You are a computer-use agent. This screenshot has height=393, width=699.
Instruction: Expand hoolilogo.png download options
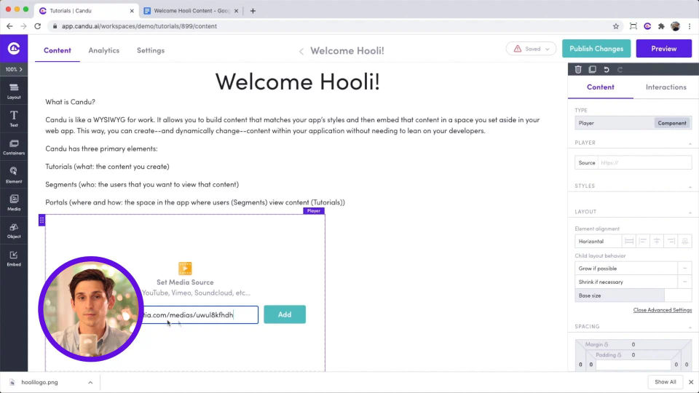pos(90,382)
